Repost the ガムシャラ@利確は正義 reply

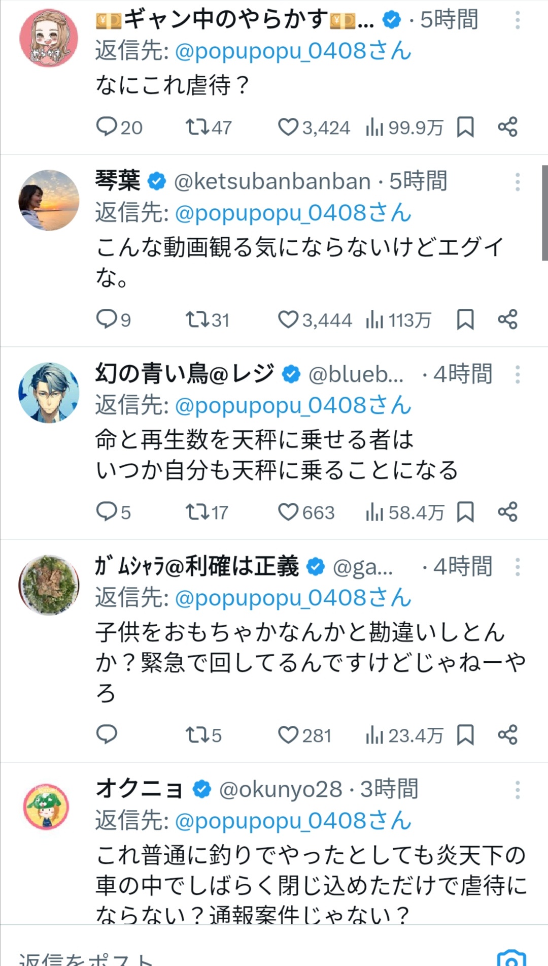tap(197, 734)
